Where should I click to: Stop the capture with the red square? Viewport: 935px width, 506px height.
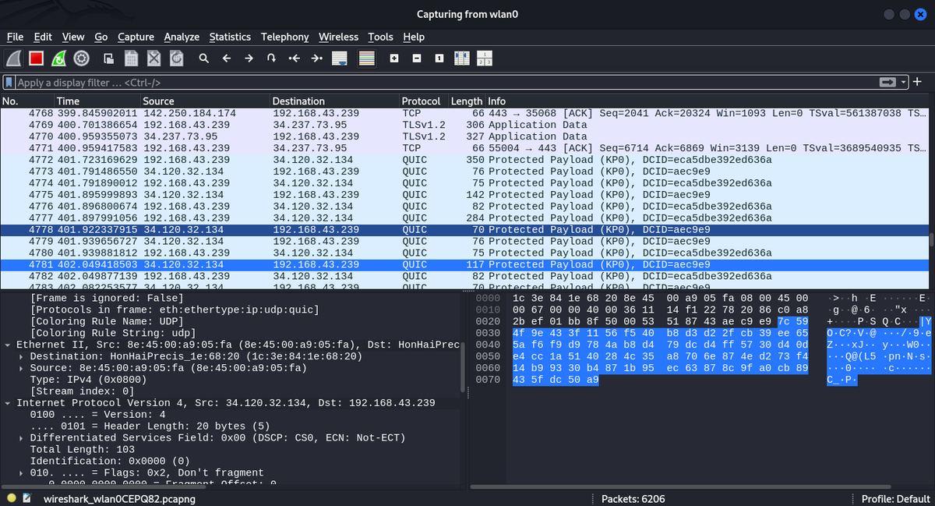[x=36, y=58]
